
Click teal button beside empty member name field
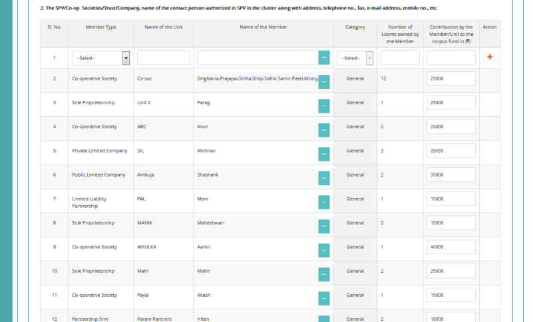click(324, 58)
